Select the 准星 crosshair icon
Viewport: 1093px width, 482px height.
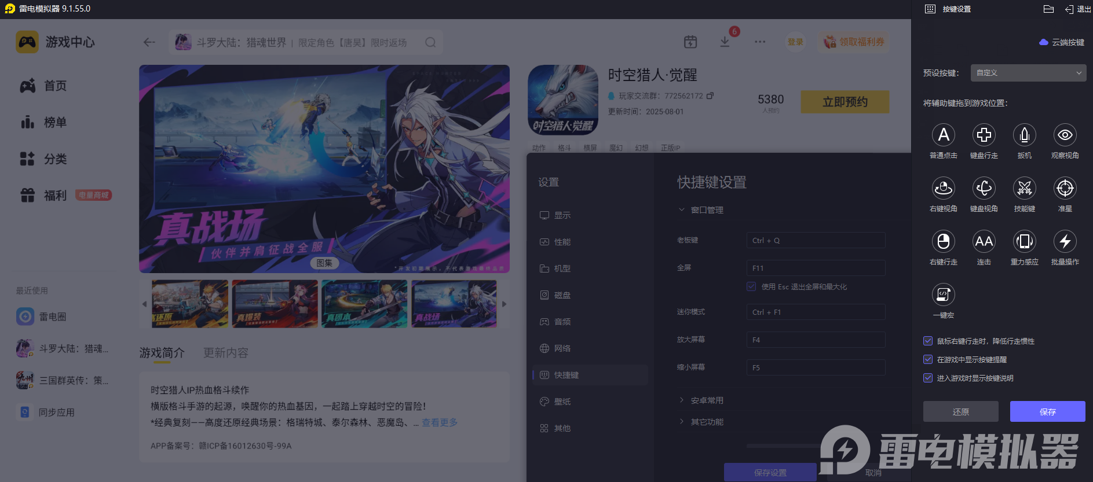(x=1065, y=188)
